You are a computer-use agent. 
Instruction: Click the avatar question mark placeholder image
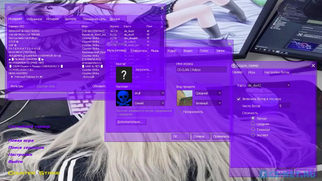[124, 75]
